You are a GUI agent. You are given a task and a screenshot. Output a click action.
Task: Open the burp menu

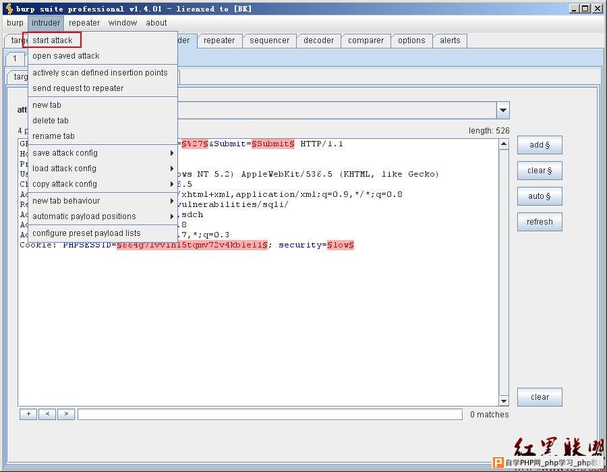[15, 23]
